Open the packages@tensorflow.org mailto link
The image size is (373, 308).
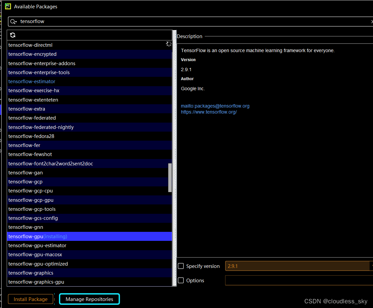click(215, 106)
